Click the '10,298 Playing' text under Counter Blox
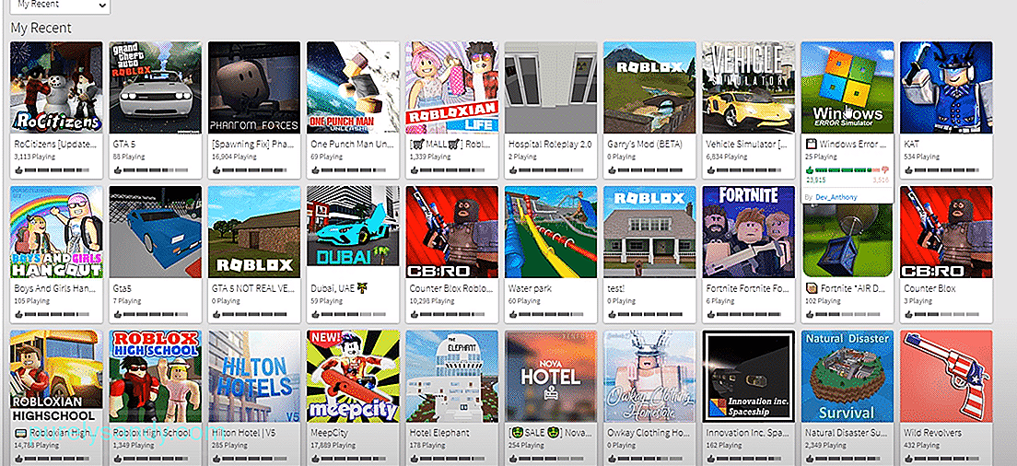Viewport: 1017px width, 466px height. click(432, 301)
